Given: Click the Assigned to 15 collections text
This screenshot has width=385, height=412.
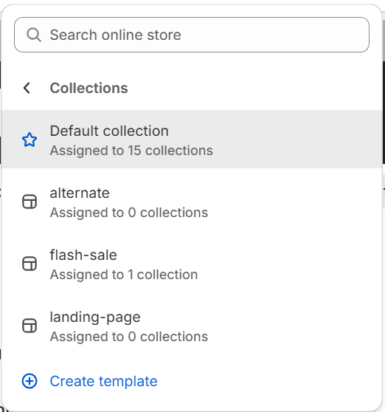Looking at the screenshot, I should (131, 151).
